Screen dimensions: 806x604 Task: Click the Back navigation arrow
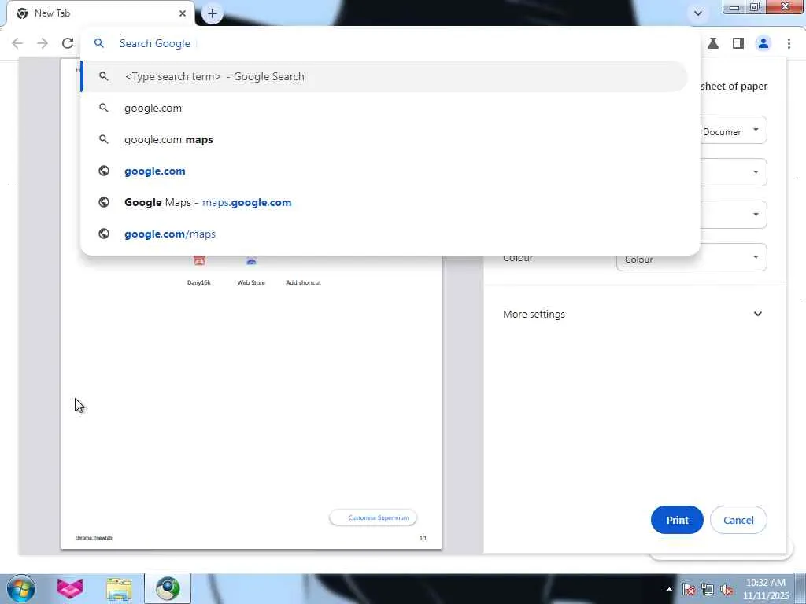pos(17,43)
